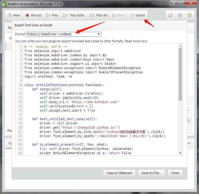The image size is (199, 194).
Task: Start recording with the Record button
Action: coord(33,15)
